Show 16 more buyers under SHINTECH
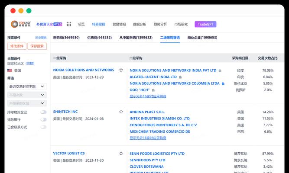The height and width of the screenshot is (173, 289). [x=148, y=138]
